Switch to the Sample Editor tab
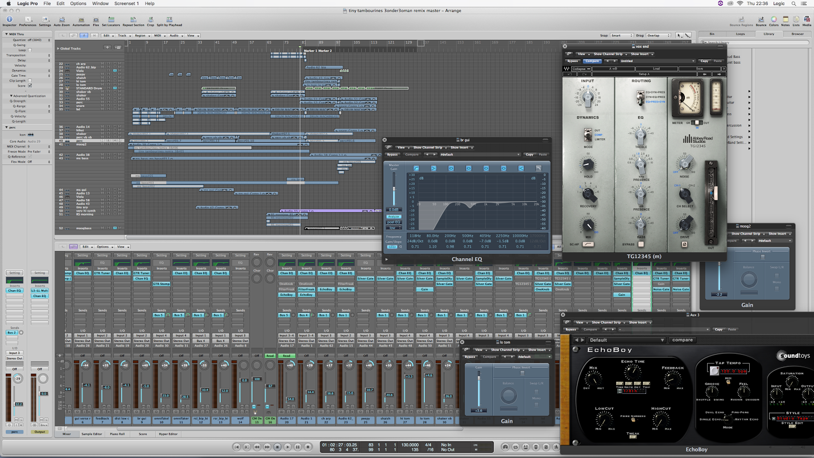This screenshot has height=458, width=814. pos(91,434)
